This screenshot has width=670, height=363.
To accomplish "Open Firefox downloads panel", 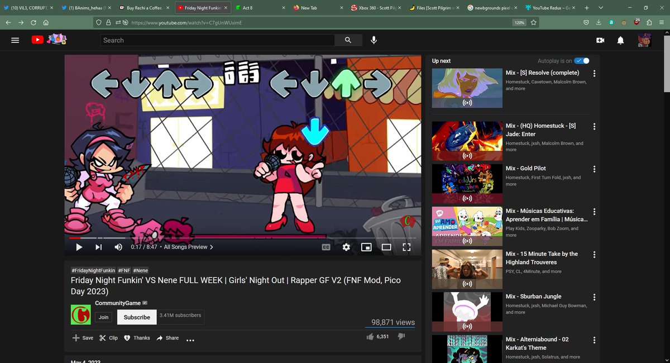I will click(x=599, y=23).
